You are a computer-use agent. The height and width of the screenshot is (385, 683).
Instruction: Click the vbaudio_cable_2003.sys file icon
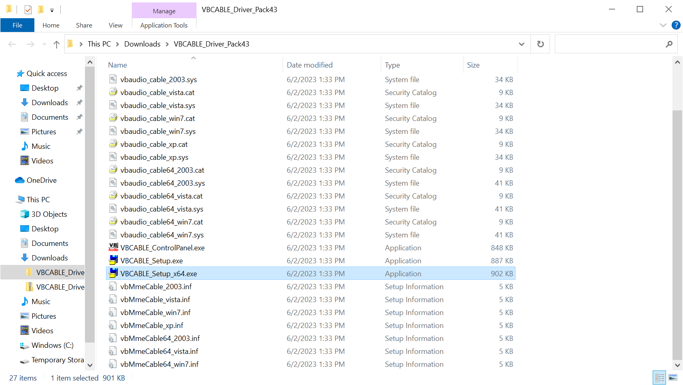click(113, 79)
